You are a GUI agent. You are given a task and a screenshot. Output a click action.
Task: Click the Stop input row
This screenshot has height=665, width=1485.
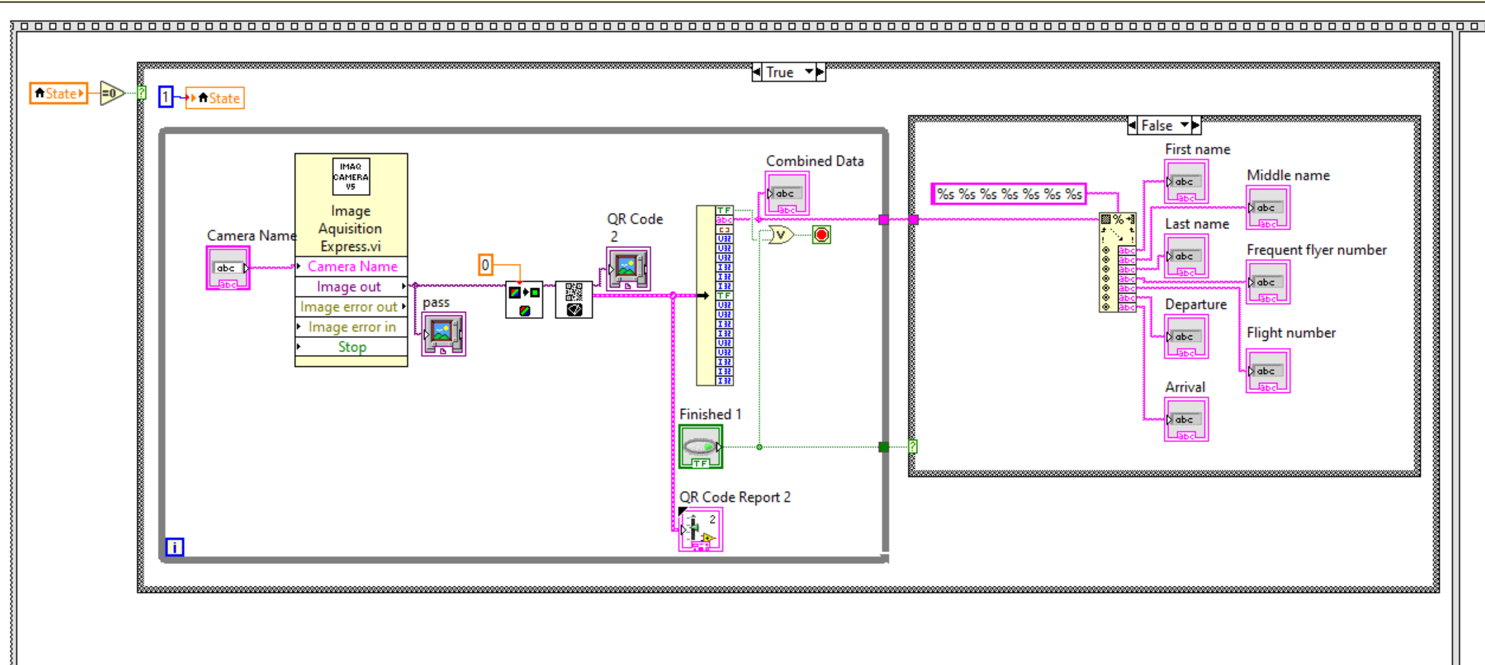351,347
